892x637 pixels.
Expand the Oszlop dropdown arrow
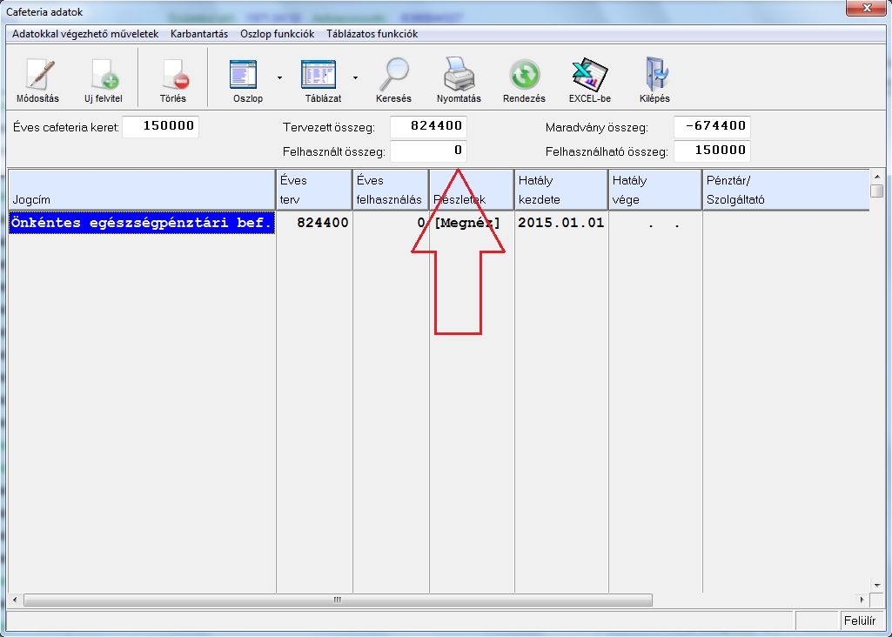pos(279,77)
